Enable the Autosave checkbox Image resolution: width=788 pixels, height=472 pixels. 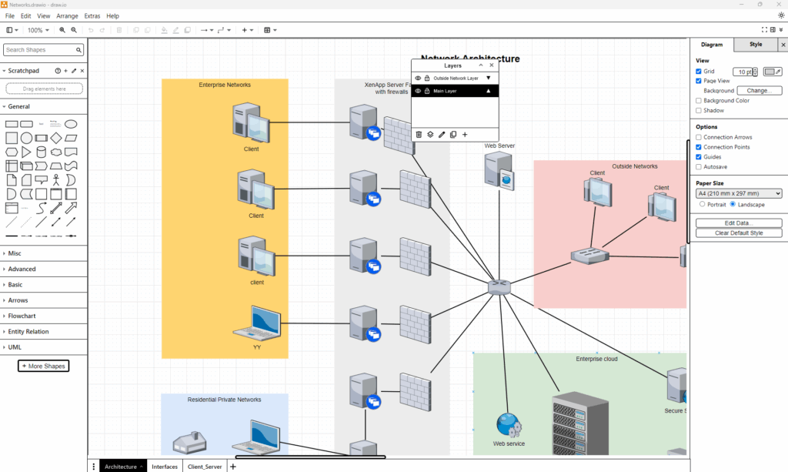(699, 167)
